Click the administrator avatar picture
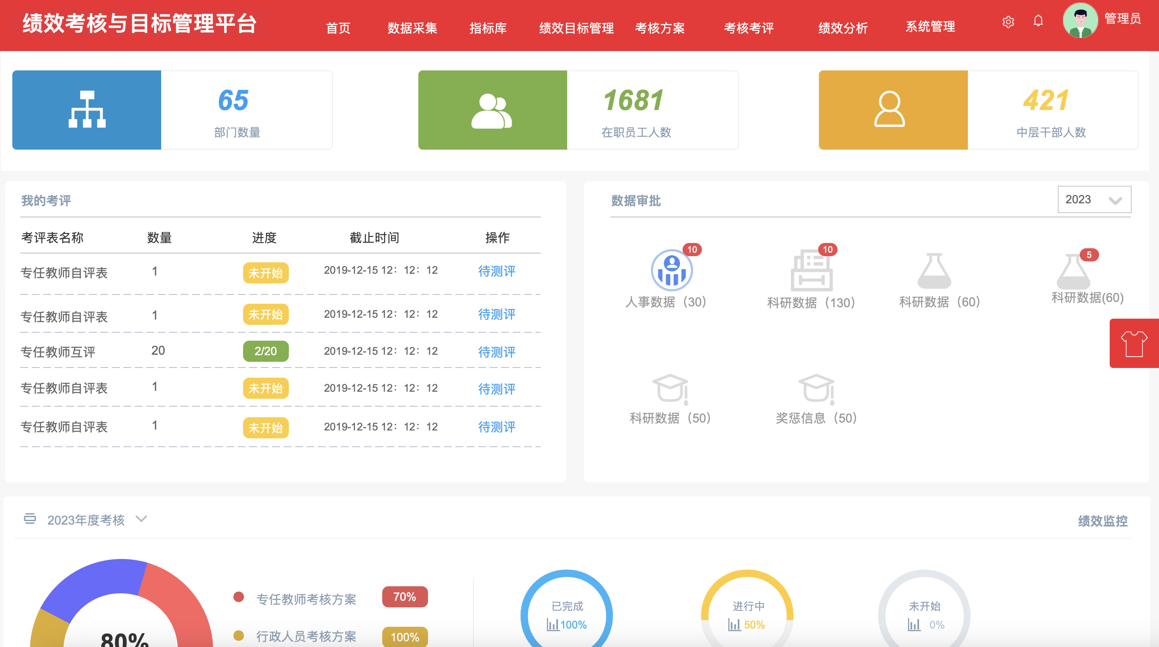Screen dimensions: 1159x647 tap(1080, 21)
